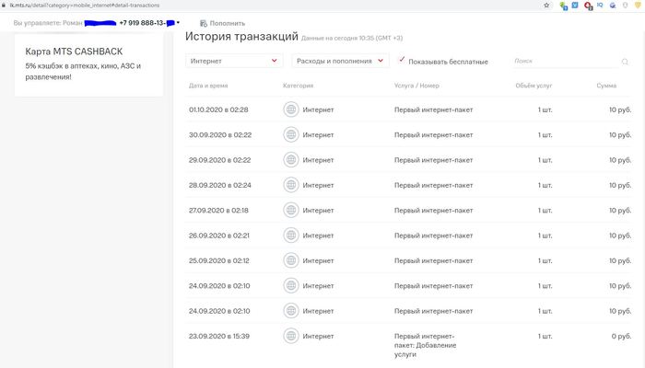Click globe icon on 01.10.2020 transaction
The image size is (645, 368).
(291, 109)
